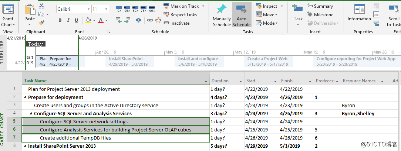Switch to Manually Schedule

click(222, 15)
